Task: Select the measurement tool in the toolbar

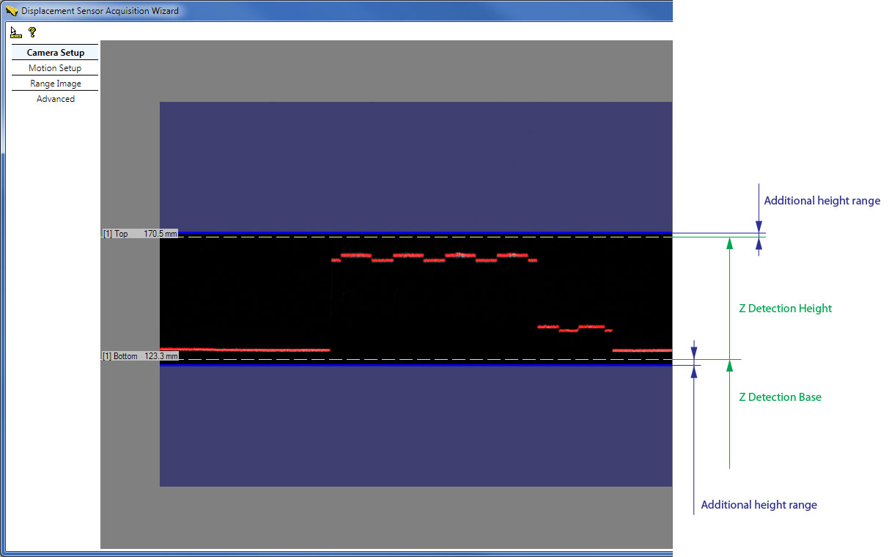Action: tap(15, 32)
